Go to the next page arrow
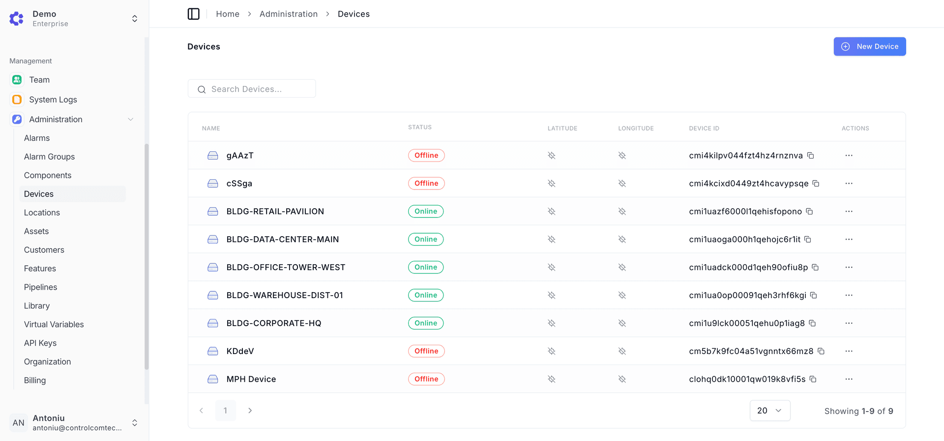 coord(250,411)
